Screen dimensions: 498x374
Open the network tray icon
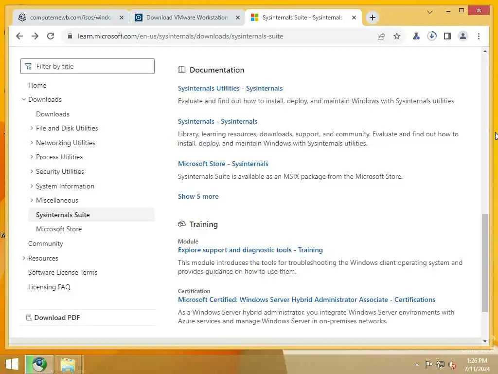440,364
